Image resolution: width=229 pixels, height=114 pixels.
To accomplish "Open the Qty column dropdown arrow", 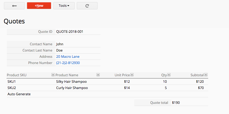I will click(169, 75).
